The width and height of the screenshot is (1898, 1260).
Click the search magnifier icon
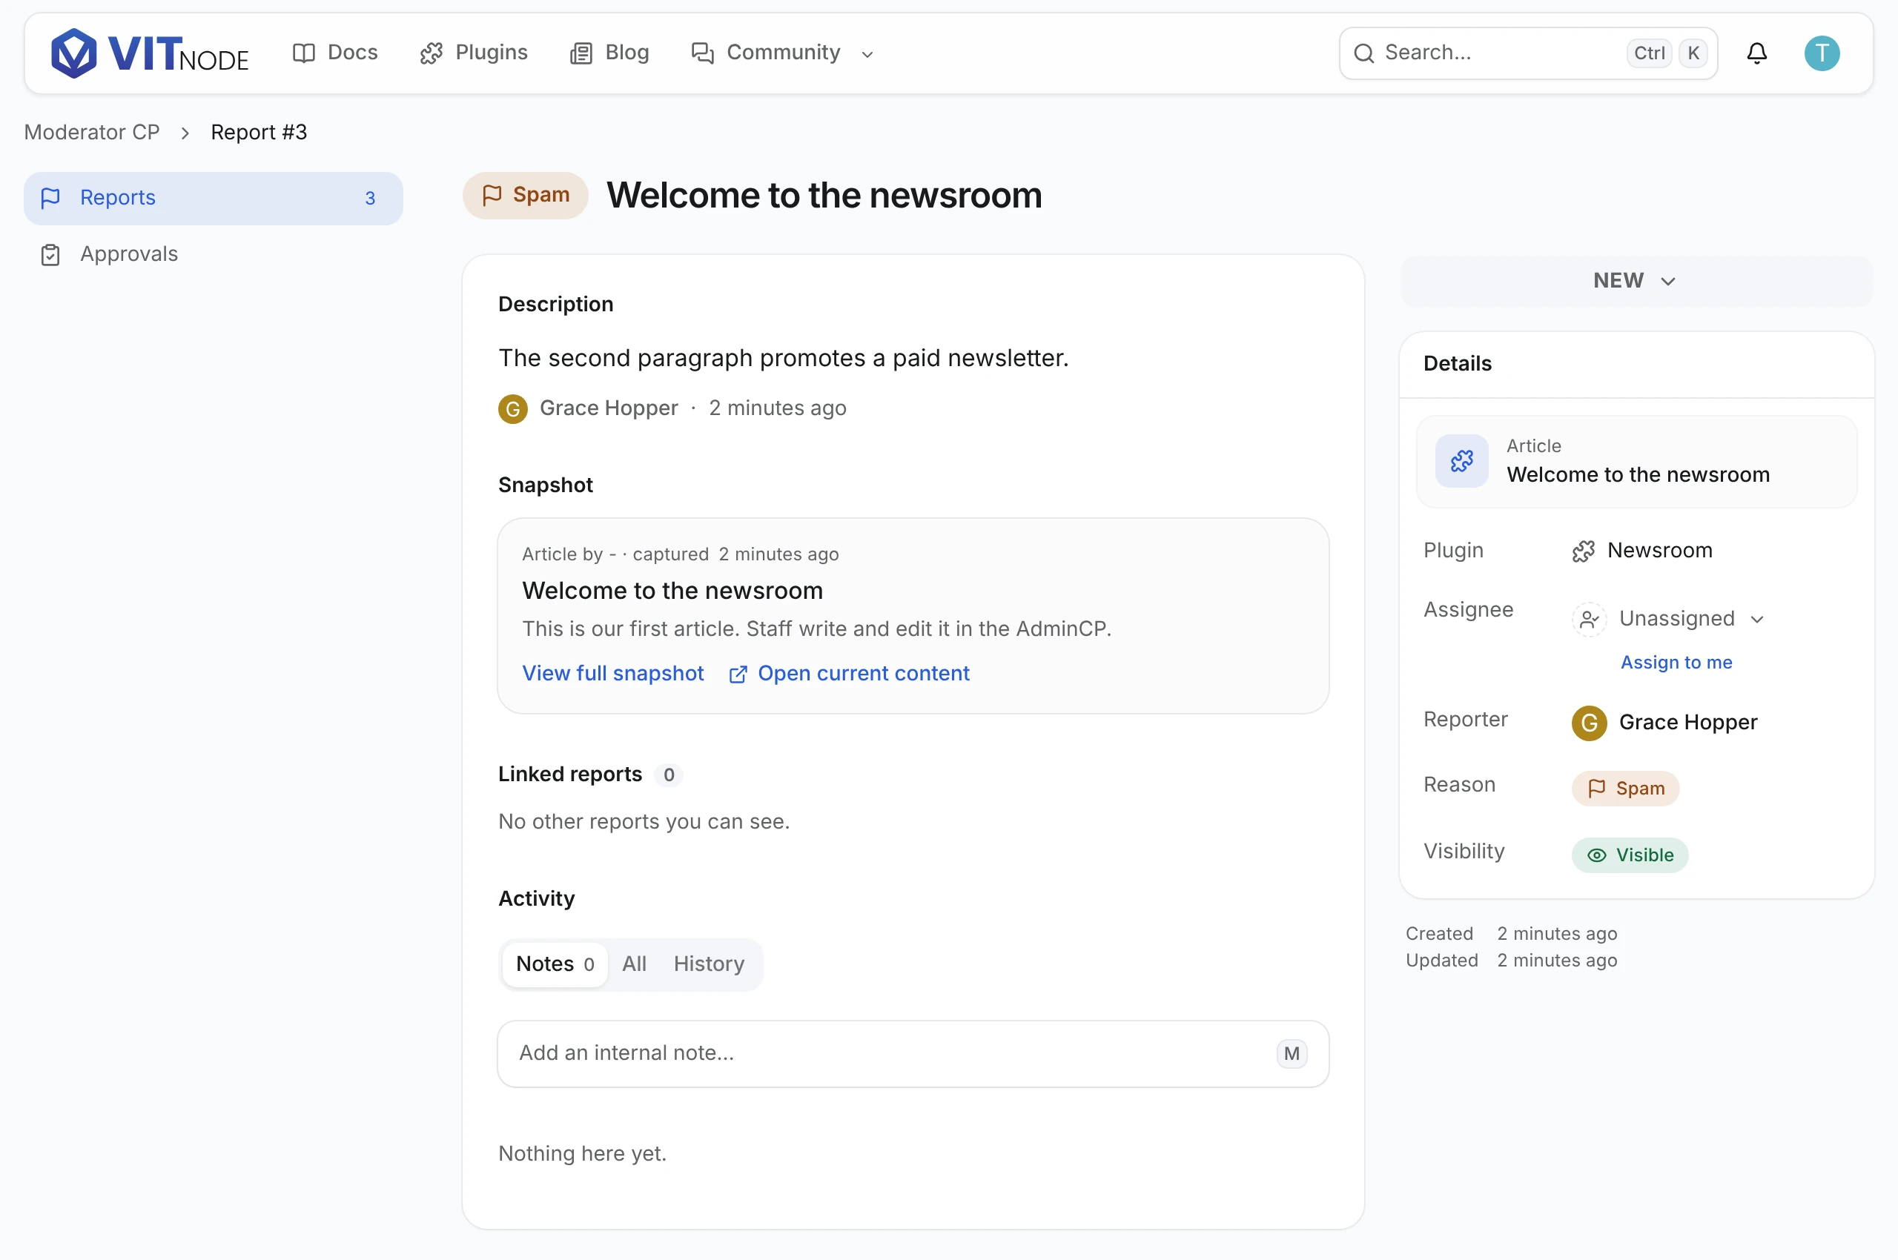click(x=1363, y=53)
